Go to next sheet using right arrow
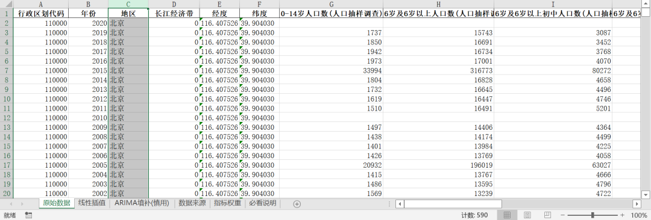Image resolution: width=651 pixels, height=220 pixels. [22, 203]
